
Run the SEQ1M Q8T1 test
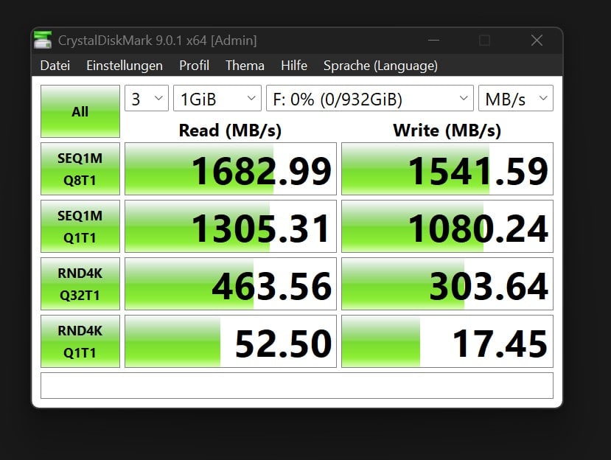[80, 169]
